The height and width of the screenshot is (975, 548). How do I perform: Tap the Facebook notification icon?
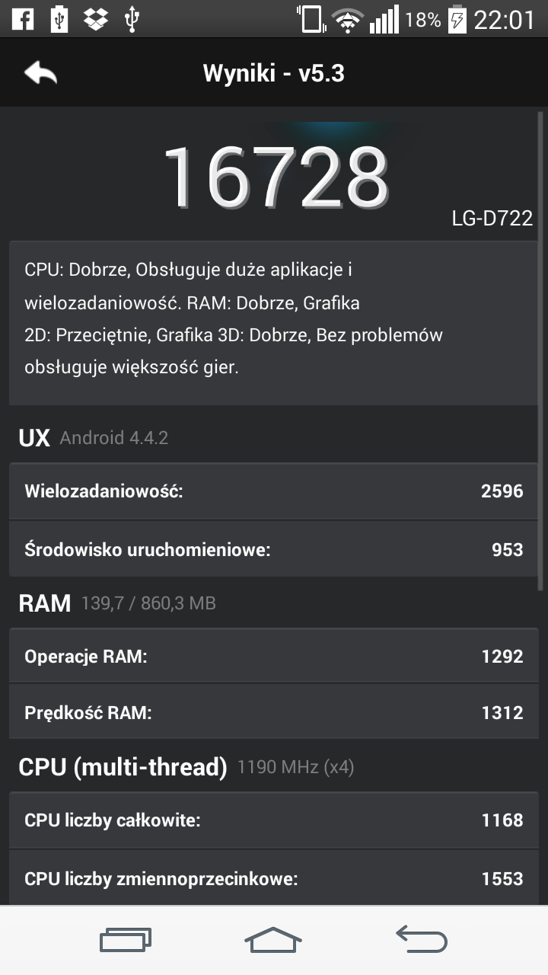coord(23,19)
